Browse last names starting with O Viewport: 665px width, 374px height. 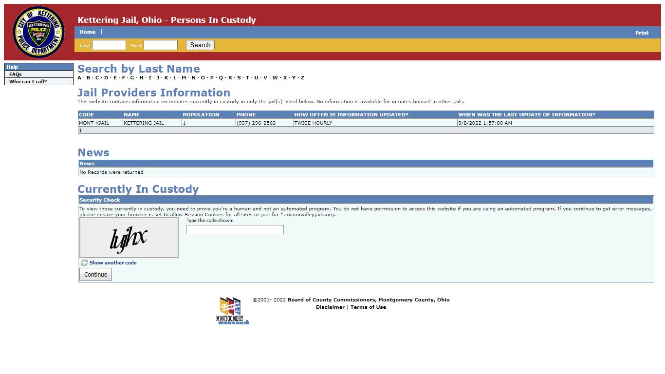(x=203, y=78)
